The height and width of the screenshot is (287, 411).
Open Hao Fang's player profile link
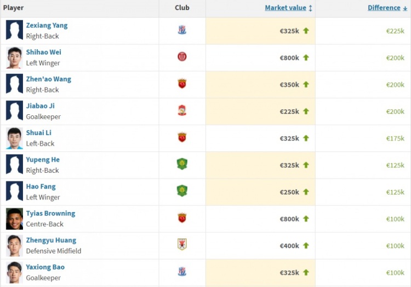pyautogui.click(x=41, y=186)
